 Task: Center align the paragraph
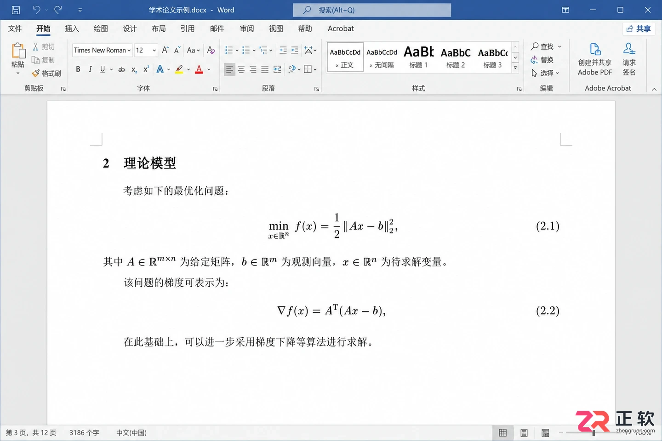(241, 69)
